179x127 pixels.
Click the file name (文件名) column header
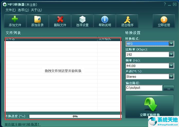tap(51, 39)
